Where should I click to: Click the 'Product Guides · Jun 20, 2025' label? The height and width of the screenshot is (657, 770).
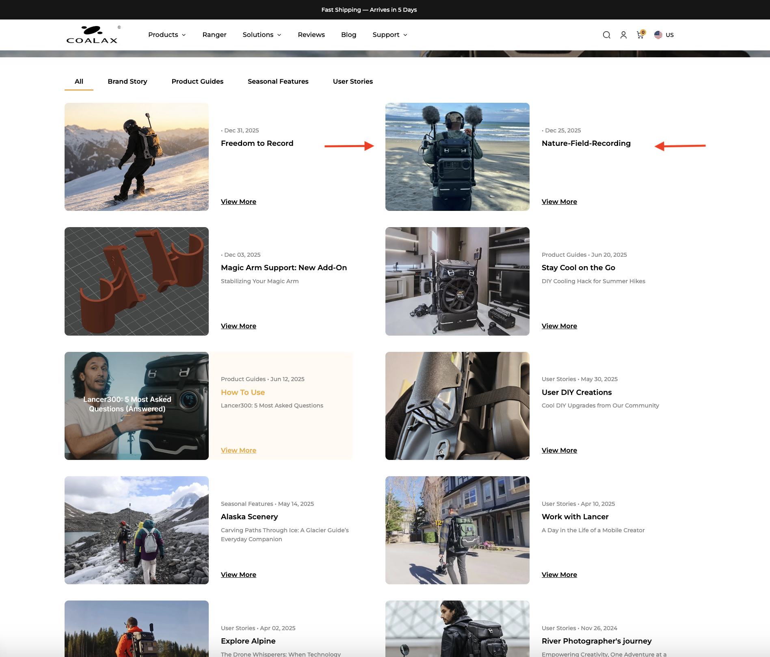pyautogui.click(x=584, y=255)
